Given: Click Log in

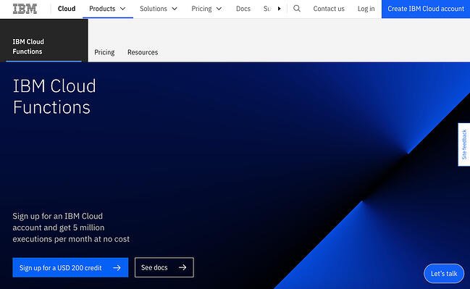Looking at the screenshot, I should [366, 9].
